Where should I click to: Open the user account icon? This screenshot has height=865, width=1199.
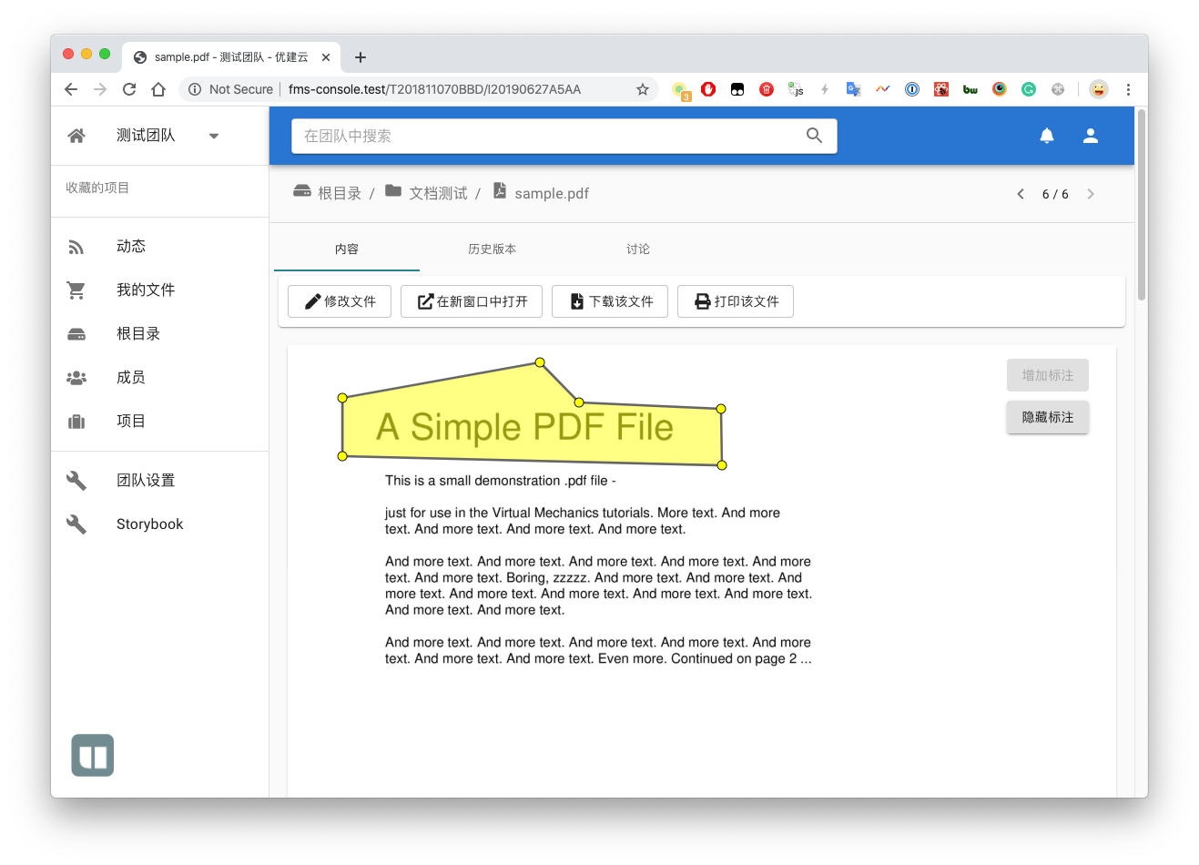coord(1090,136)
